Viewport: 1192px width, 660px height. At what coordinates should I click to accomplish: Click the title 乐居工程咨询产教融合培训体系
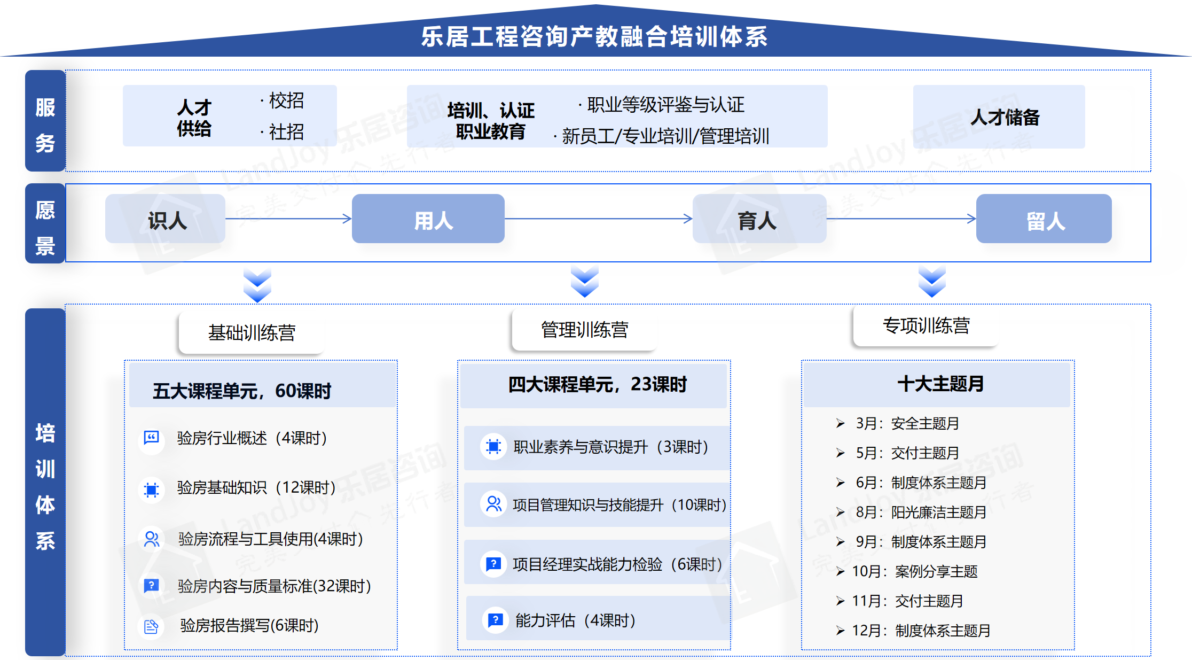click(594, 37)
